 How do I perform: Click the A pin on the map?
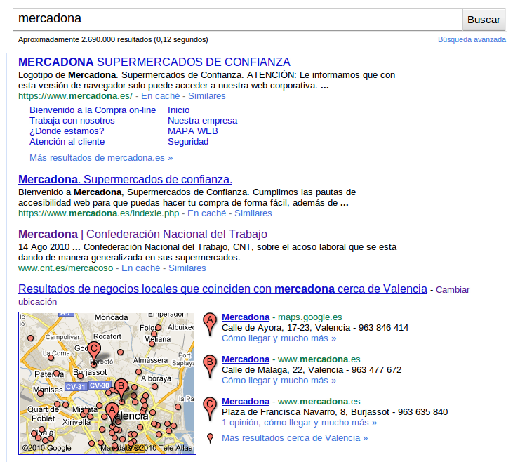[112, 411]
